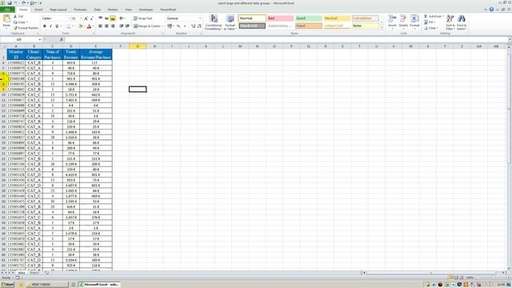This screenshot has height=288, width=512.
Task: Click the Windows Start button
Action: pos(7,285)
